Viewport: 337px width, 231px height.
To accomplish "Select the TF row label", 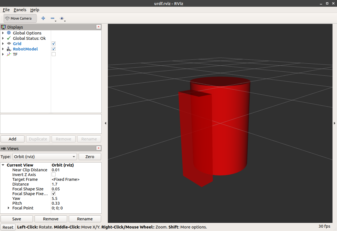I will point(15,54).
